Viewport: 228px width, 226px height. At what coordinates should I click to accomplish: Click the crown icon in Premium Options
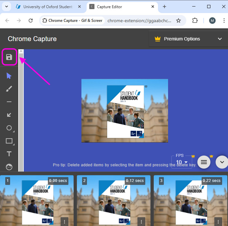(x=158, y=39)
